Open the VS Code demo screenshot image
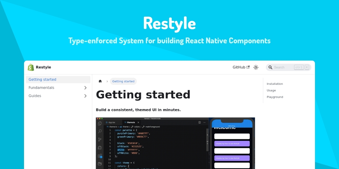339x169 pixels. pos(175,143)
